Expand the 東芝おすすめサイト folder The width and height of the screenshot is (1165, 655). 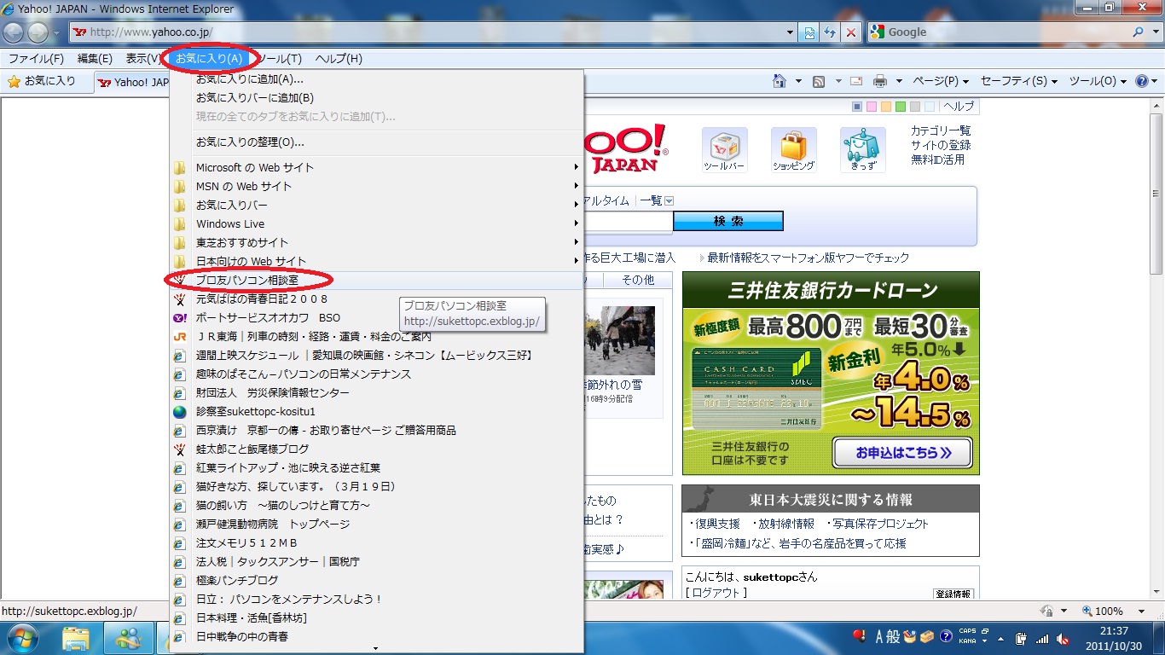click(376, 243)
